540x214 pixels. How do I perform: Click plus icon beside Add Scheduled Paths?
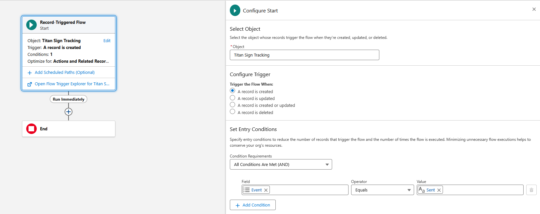[30, 73]
